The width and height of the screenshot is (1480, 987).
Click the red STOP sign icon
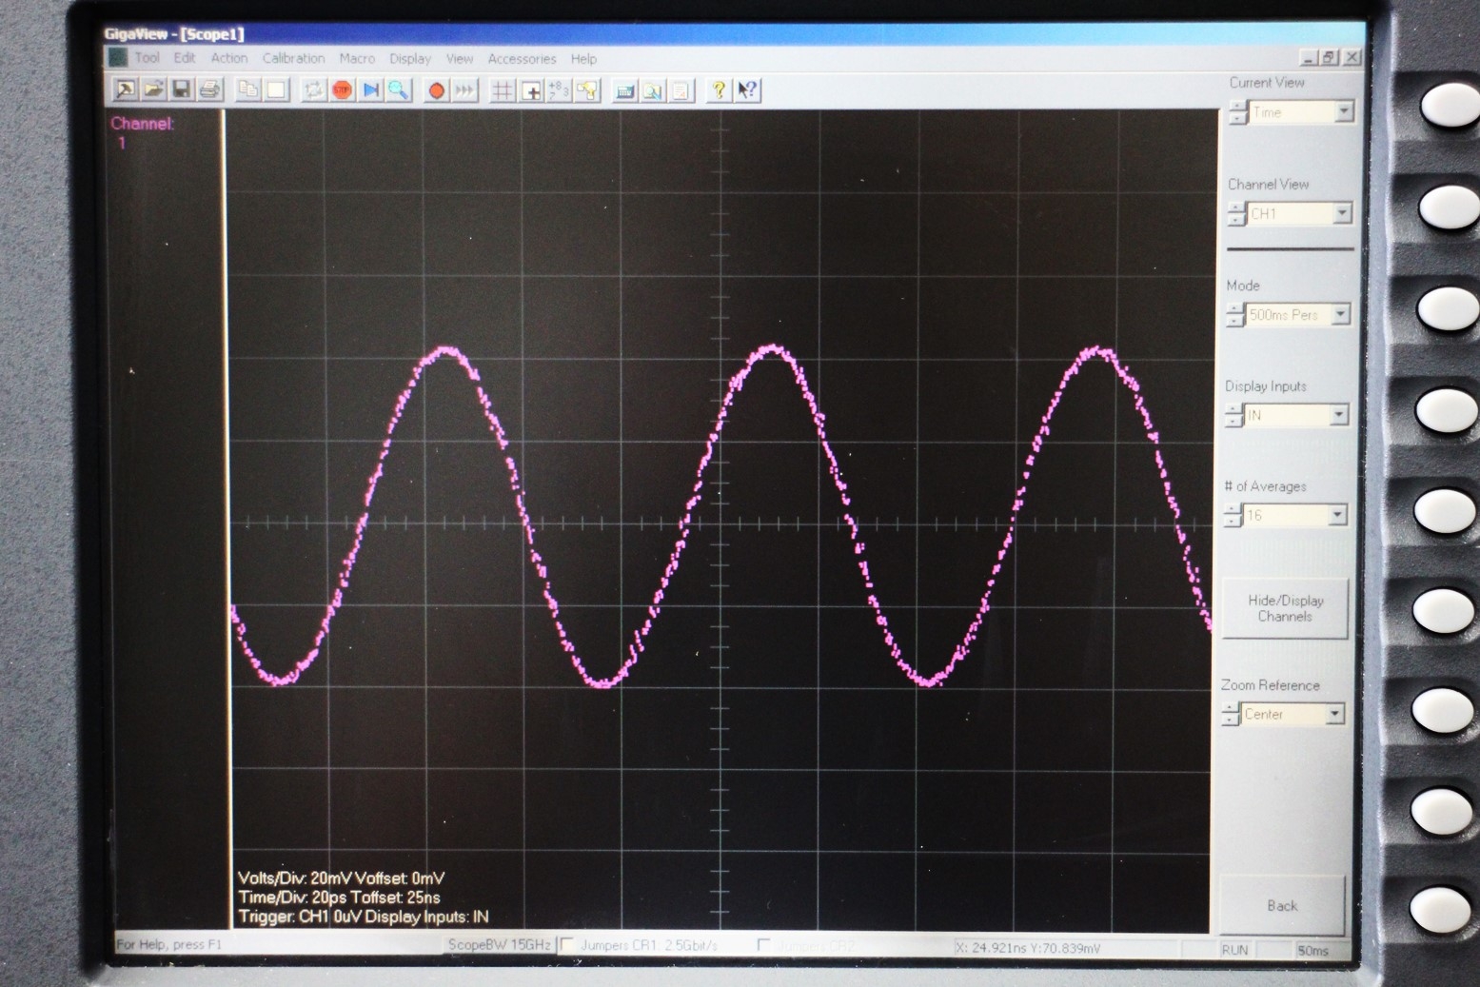click(x=342, y=90)
